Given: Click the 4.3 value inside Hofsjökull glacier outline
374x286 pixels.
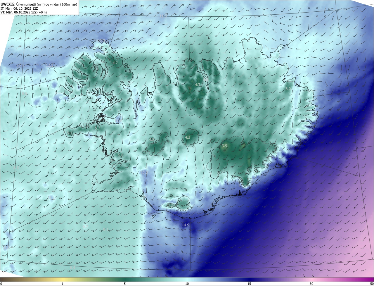Looking at the screenshot, I should pyautogui.click(x=187, y=137).
